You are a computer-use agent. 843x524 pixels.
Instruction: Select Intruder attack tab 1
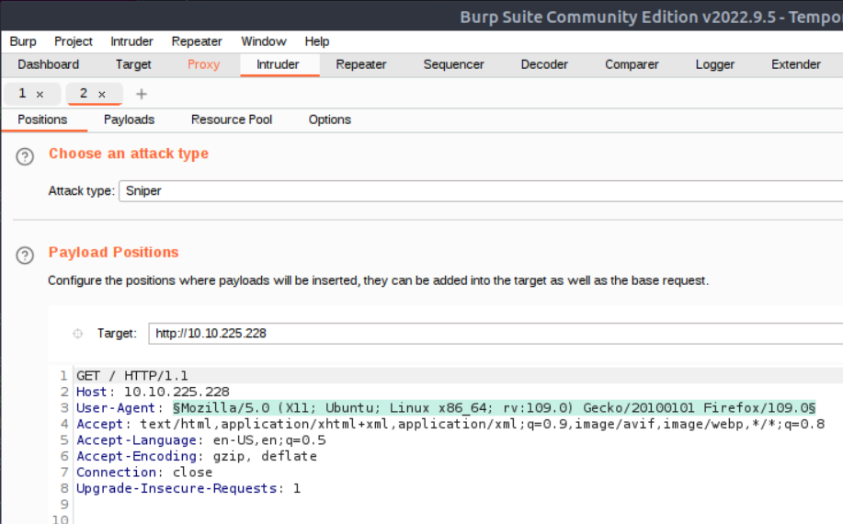coord(23,94)
